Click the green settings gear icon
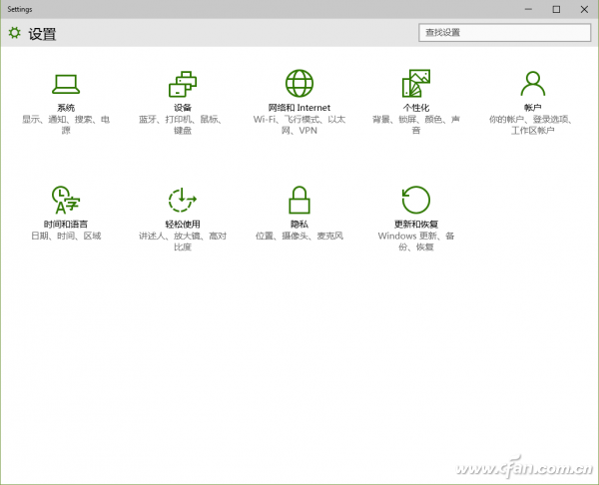This screenshot has height=485, width=599. 15,33
